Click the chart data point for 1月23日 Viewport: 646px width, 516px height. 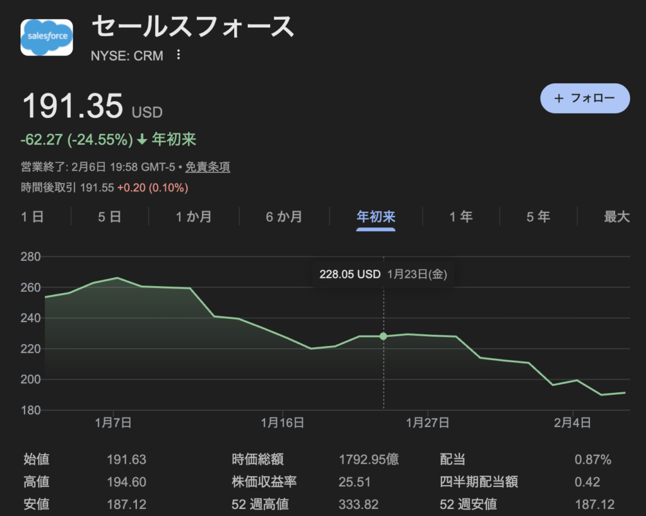click(x=384, y=336)
